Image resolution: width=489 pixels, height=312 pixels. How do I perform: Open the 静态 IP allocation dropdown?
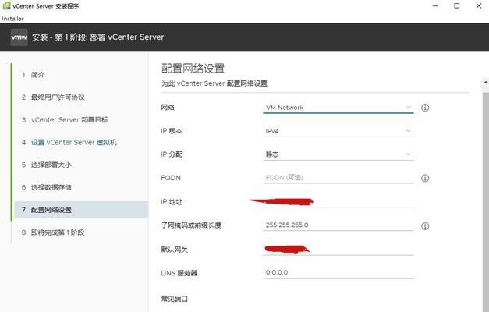click(x=338, y=154)
